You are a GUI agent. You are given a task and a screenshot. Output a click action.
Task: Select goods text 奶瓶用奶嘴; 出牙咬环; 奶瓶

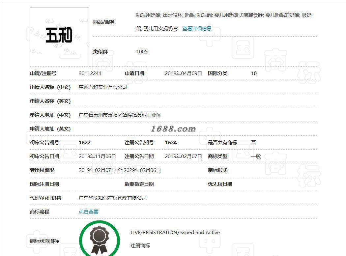[x=165, y=15]
